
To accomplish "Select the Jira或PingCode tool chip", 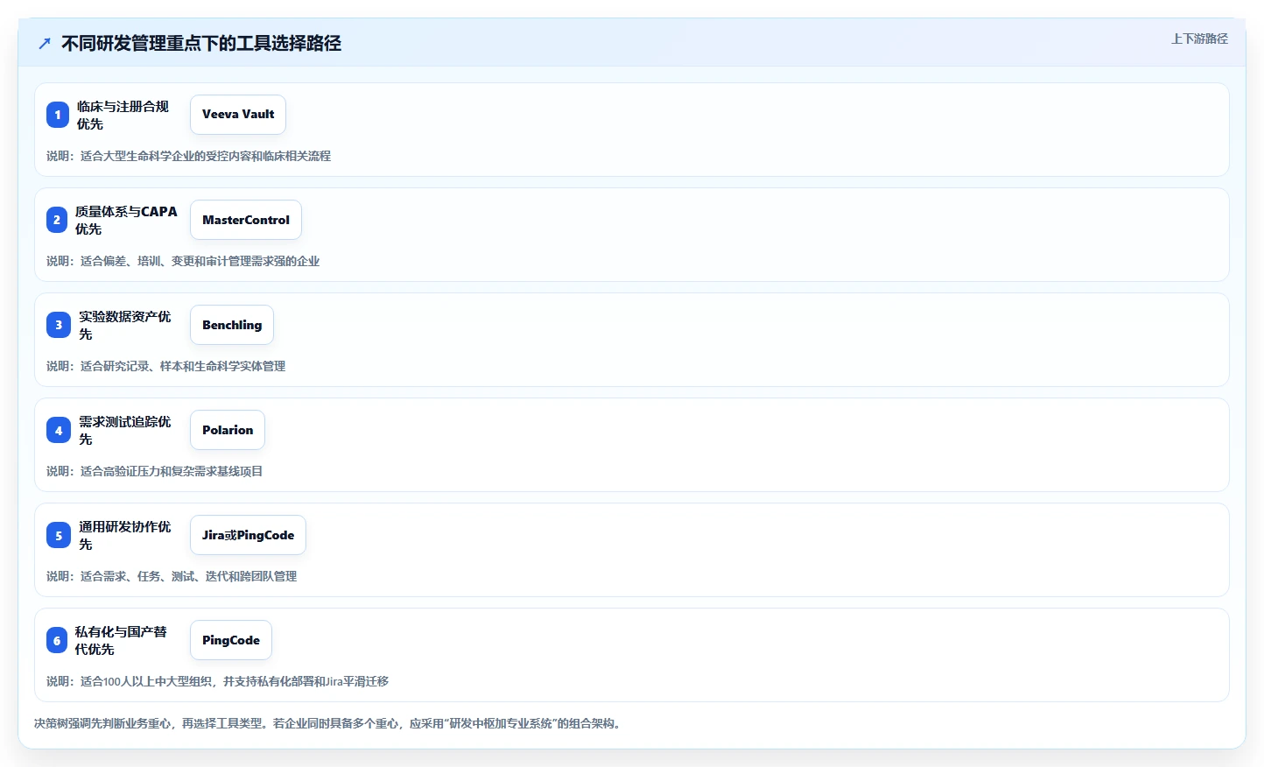I will tap(248, 535).
